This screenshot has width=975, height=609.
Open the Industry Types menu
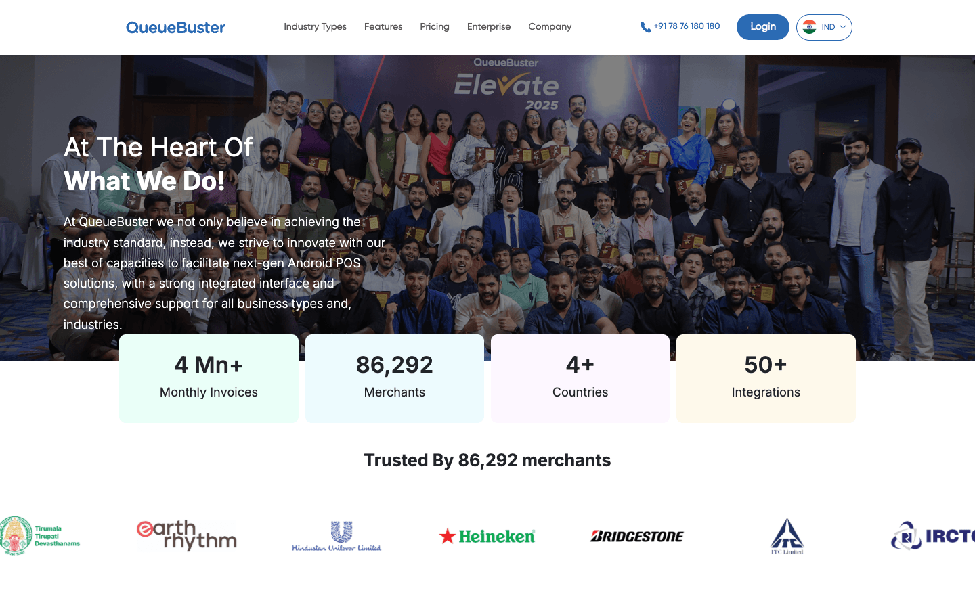(315, 27)
